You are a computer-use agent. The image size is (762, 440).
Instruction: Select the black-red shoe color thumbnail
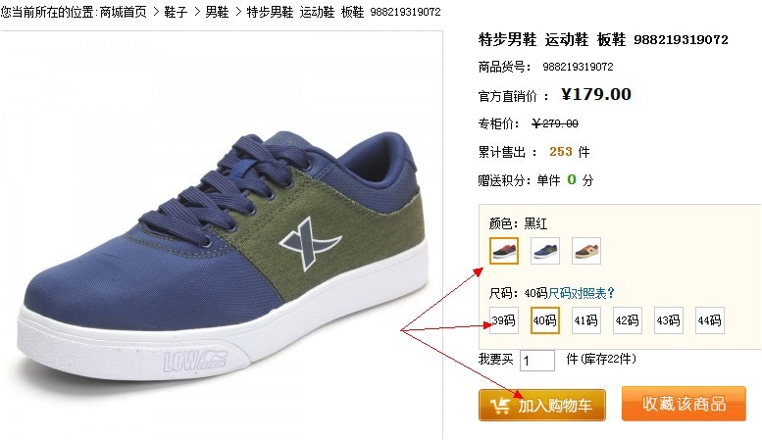point(503,251)
